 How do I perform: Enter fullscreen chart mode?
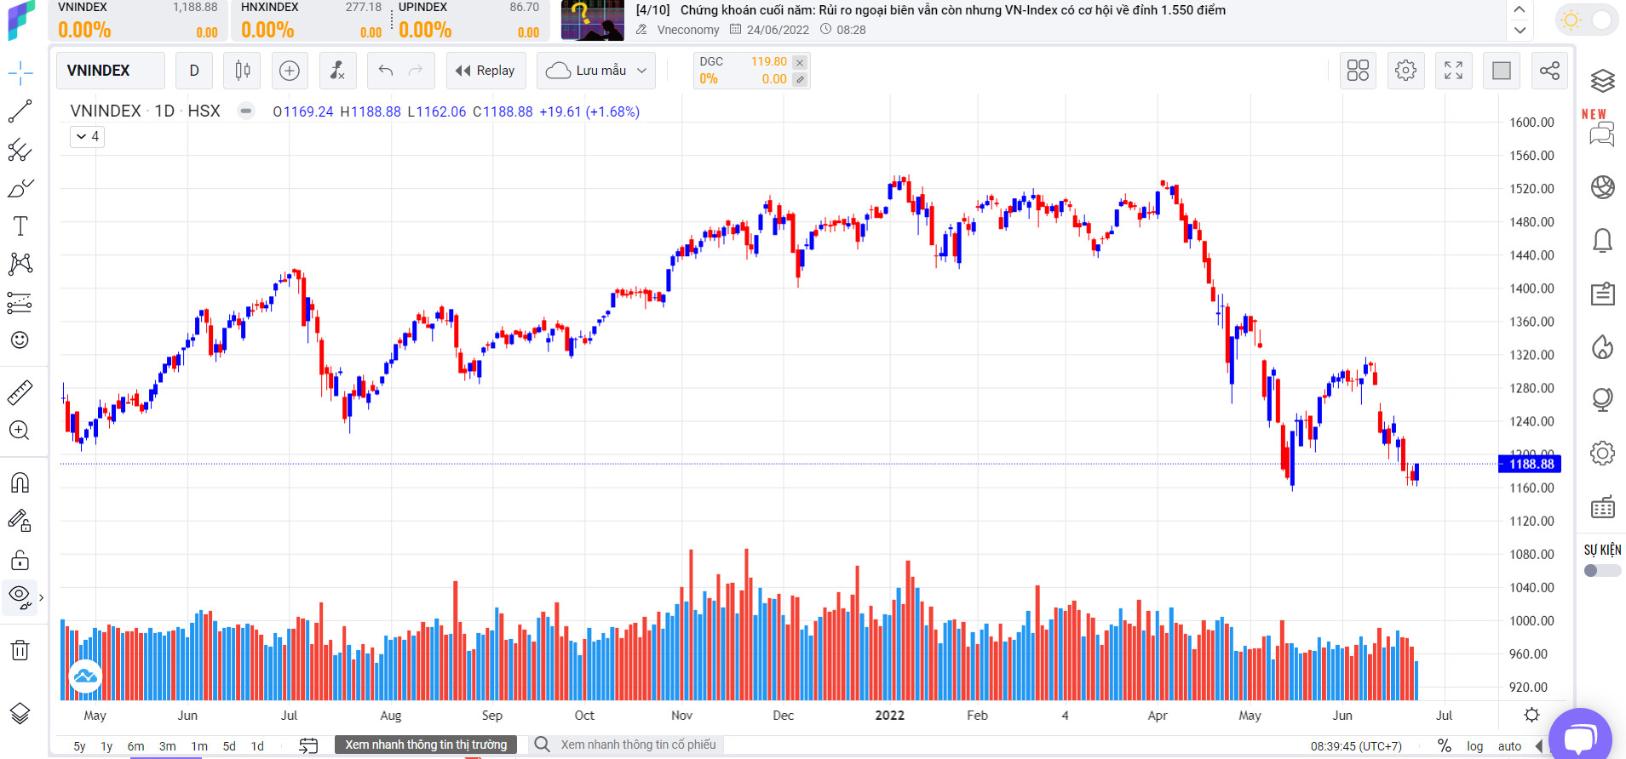coord(1453,71)
